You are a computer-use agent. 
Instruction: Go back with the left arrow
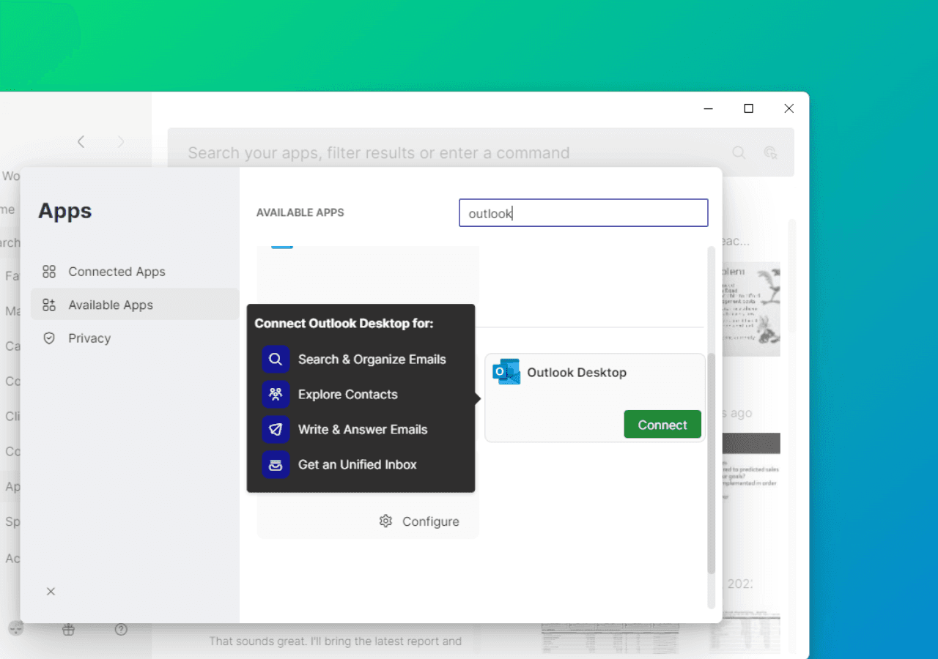click(81, 142)
